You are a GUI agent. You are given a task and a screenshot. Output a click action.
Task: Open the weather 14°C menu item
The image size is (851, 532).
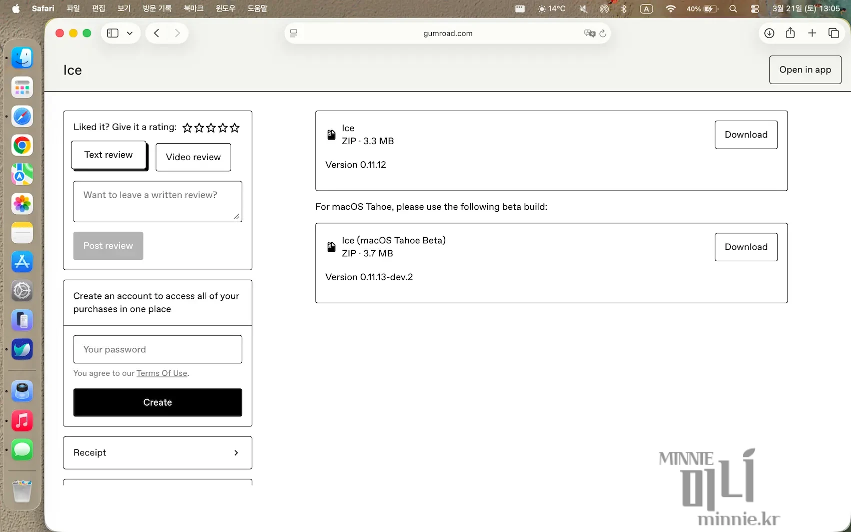[x=551, y=9]
